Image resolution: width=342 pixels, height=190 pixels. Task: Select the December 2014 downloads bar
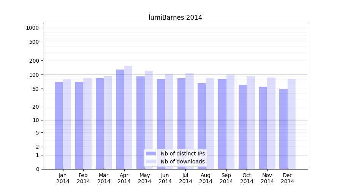pos(292,123)
